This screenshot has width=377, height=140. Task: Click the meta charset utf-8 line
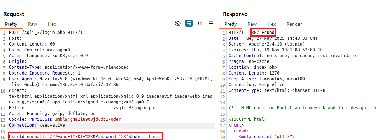[x=266, y=137]
